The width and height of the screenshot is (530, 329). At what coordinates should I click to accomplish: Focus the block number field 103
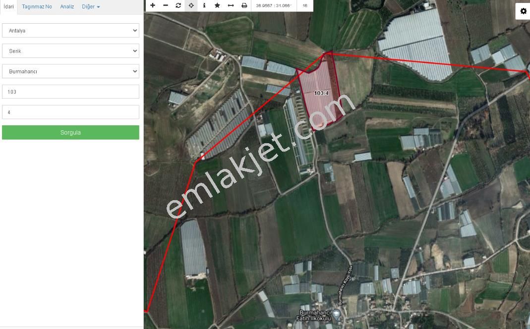pos(70,92)
